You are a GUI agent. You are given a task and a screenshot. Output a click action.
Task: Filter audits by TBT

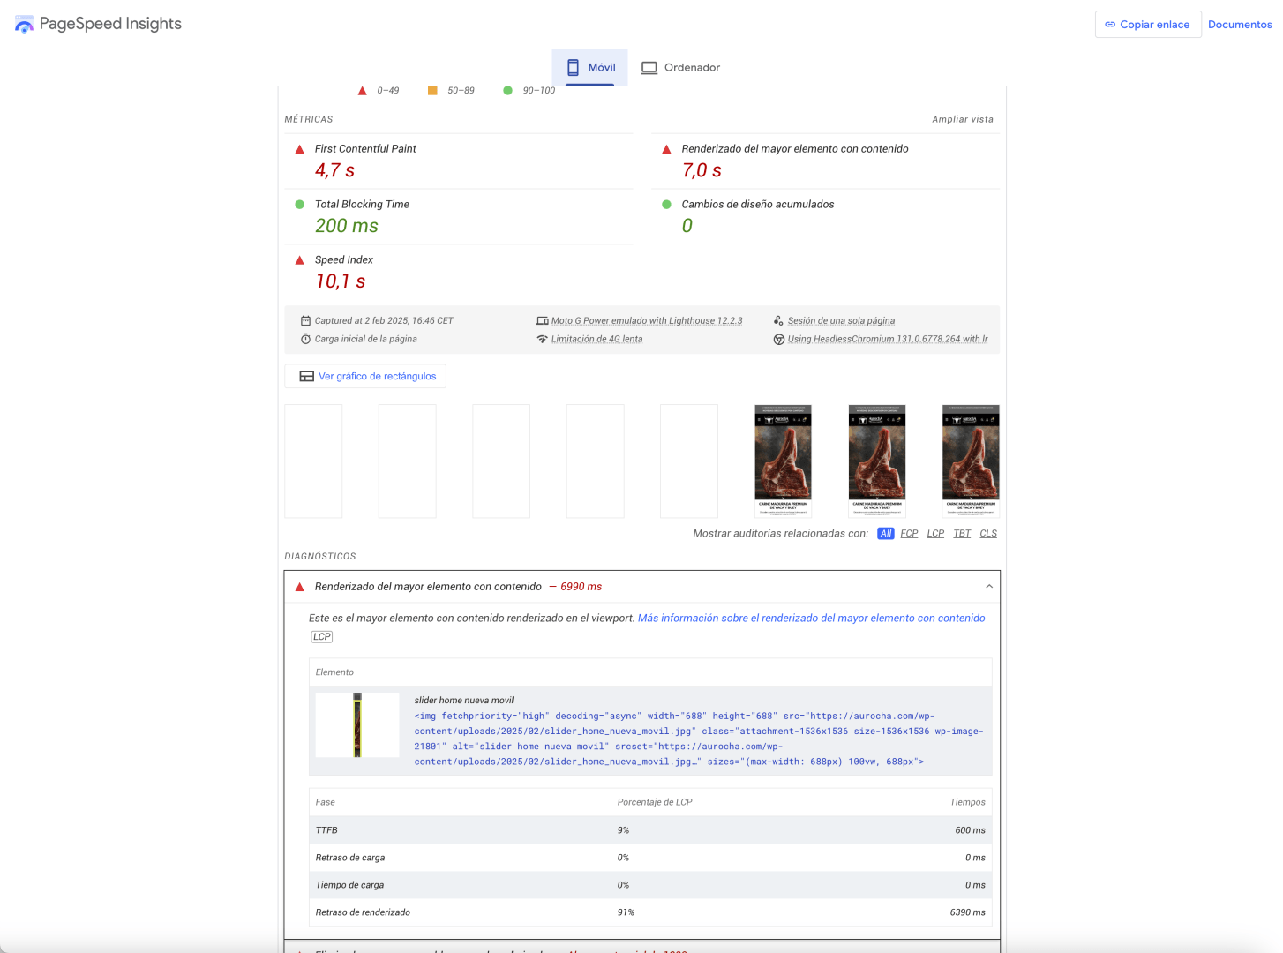pos(962,534)
